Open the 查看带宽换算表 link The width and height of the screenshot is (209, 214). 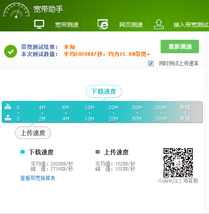pos(38,178)
